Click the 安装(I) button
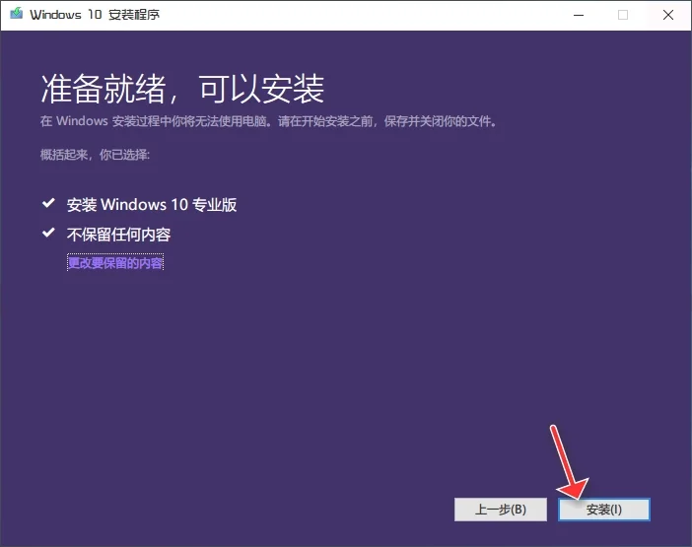The width and height of the screenshot is (692, 547). click(x=603, y=510)
